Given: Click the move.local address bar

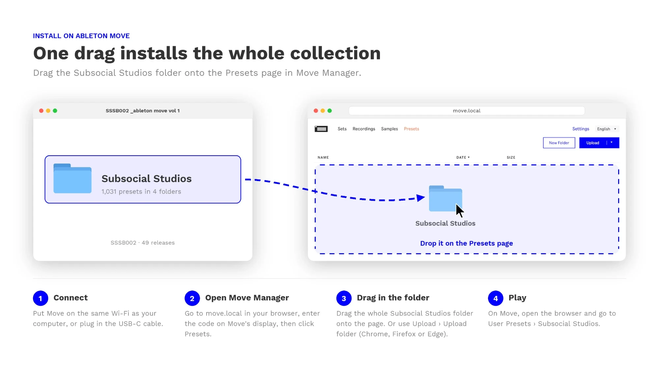Looking at the screenshot, I should coord(467,111).
